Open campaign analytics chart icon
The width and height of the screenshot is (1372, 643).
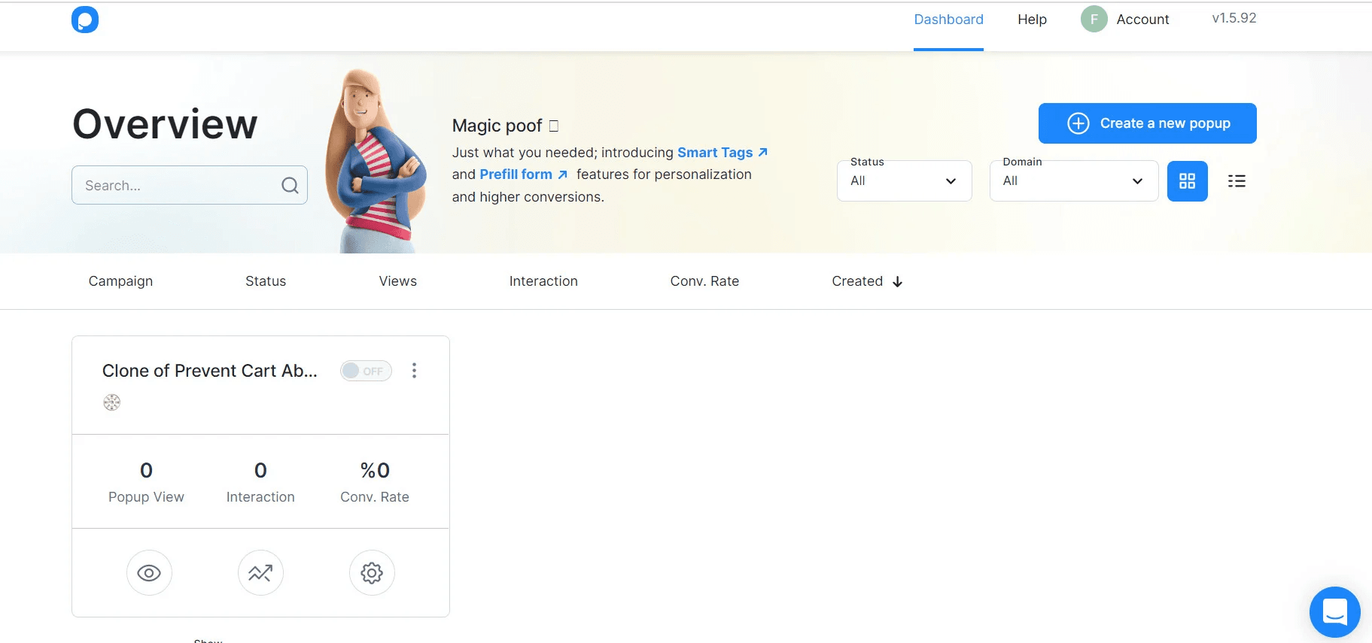coord(260,573)
